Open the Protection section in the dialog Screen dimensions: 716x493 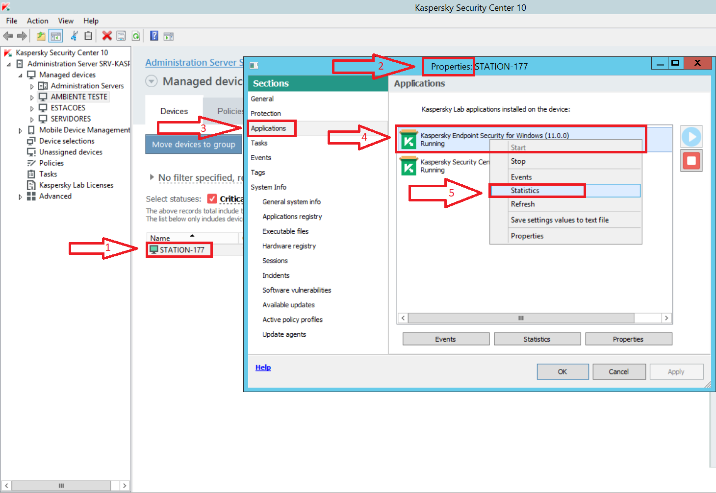318,113
